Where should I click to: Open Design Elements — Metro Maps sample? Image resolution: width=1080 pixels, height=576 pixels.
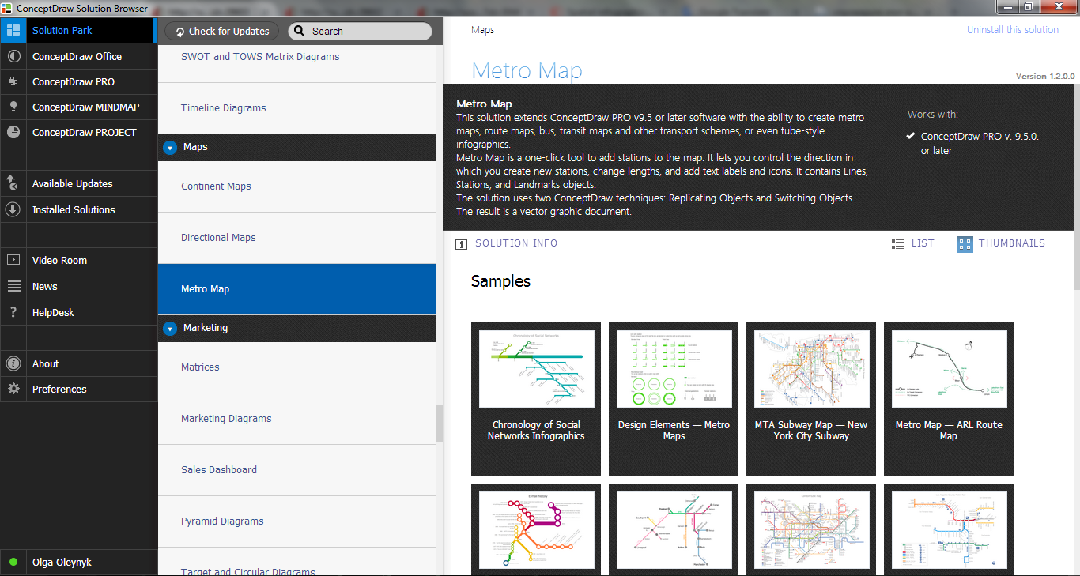[x=674, y=399]
